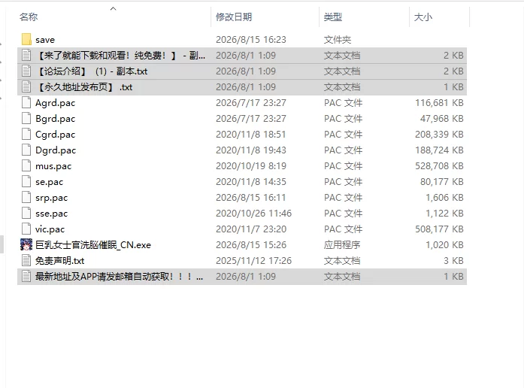Viewport: 524px width, 388px height.
Task: Click the save folder icon
Action: point(26,39)
